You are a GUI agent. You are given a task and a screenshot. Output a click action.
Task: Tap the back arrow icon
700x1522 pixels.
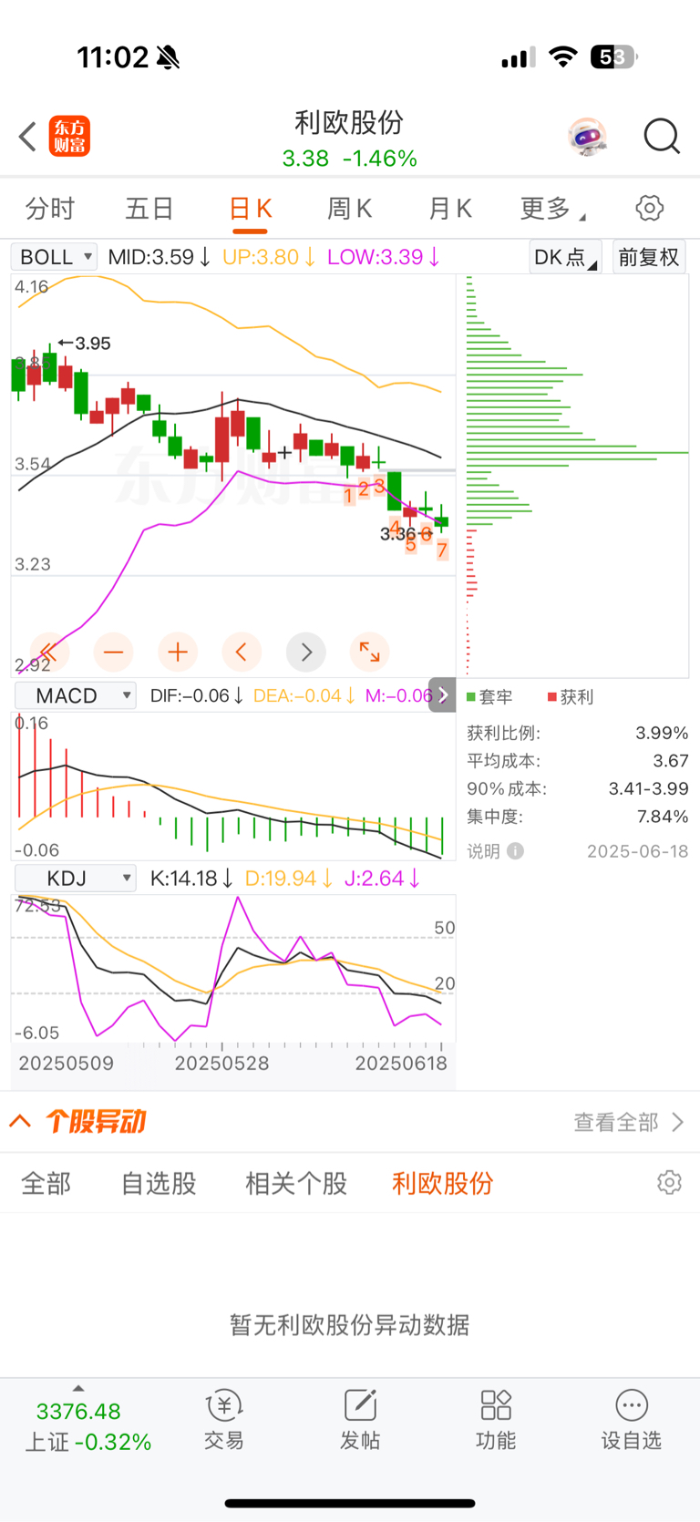(x=27, y=137)
